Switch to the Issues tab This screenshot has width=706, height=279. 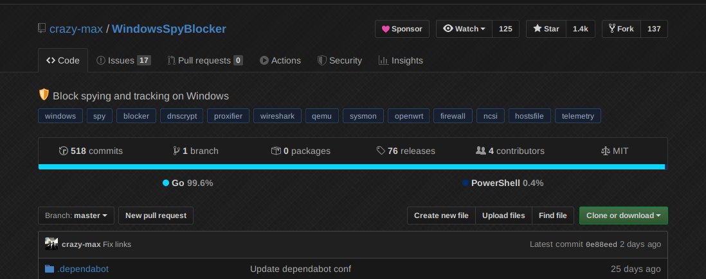[124, 61]
